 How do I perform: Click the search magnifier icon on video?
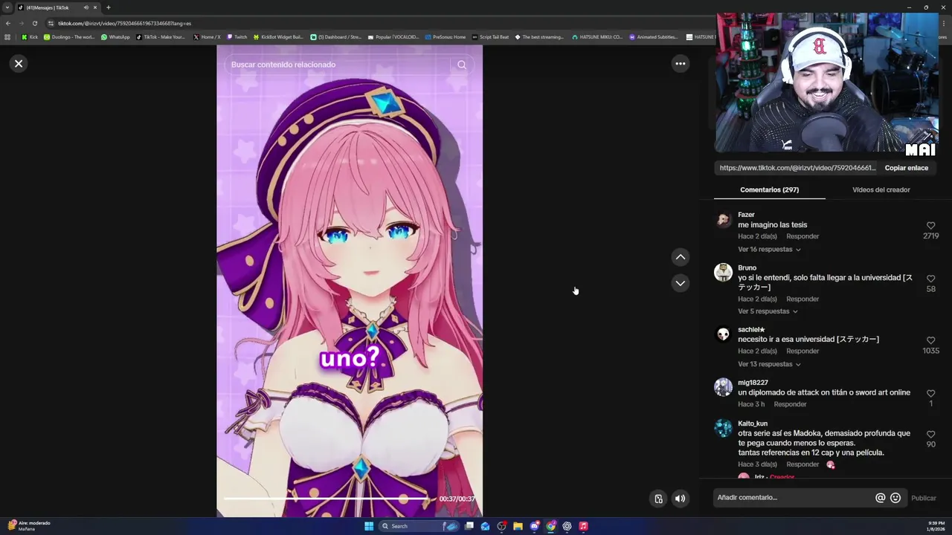462,65
